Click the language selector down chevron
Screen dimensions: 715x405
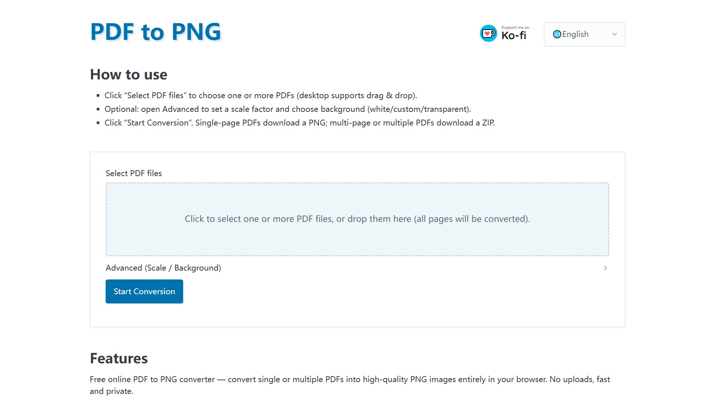click(x=615, y=34)
